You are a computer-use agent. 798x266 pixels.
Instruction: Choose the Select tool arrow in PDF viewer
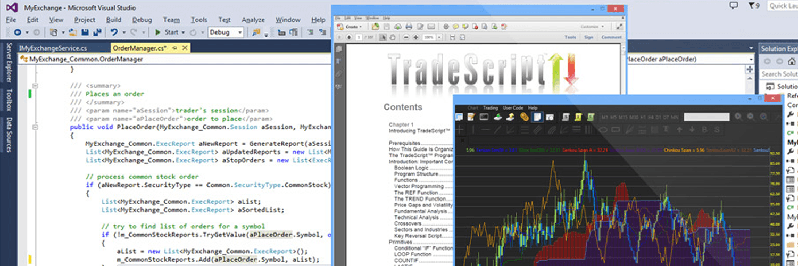383,37
